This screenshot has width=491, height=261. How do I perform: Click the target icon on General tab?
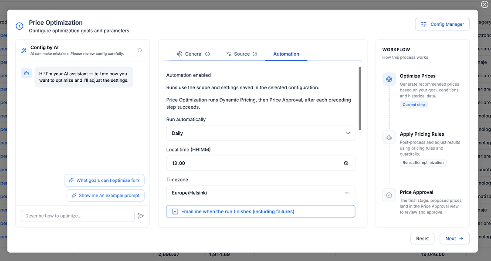[x=180, y=54]
